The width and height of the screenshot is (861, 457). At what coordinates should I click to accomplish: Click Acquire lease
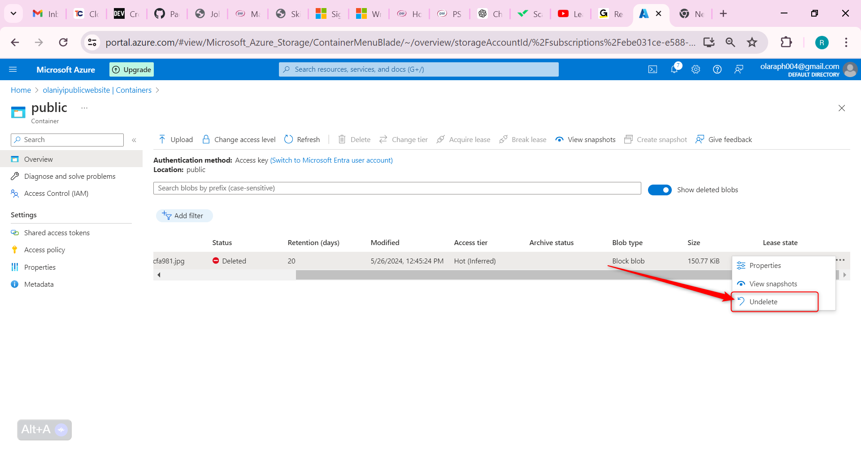tap(463, 139)
